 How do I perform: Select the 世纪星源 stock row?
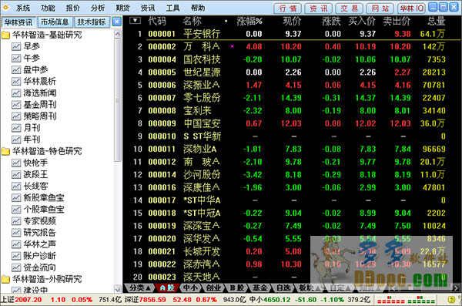[292, 72]
